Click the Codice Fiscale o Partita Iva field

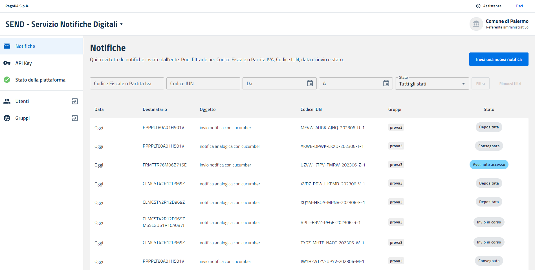pos(127,84)
